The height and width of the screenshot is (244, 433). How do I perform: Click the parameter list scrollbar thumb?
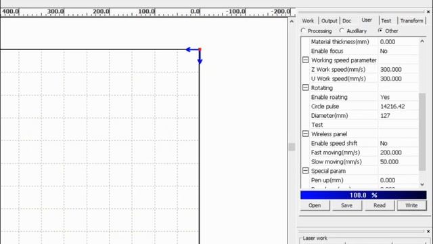422,131
